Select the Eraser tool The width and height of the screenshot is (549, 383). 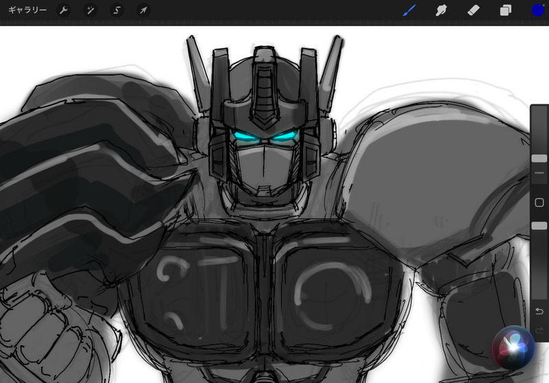(x=473, y=10)
